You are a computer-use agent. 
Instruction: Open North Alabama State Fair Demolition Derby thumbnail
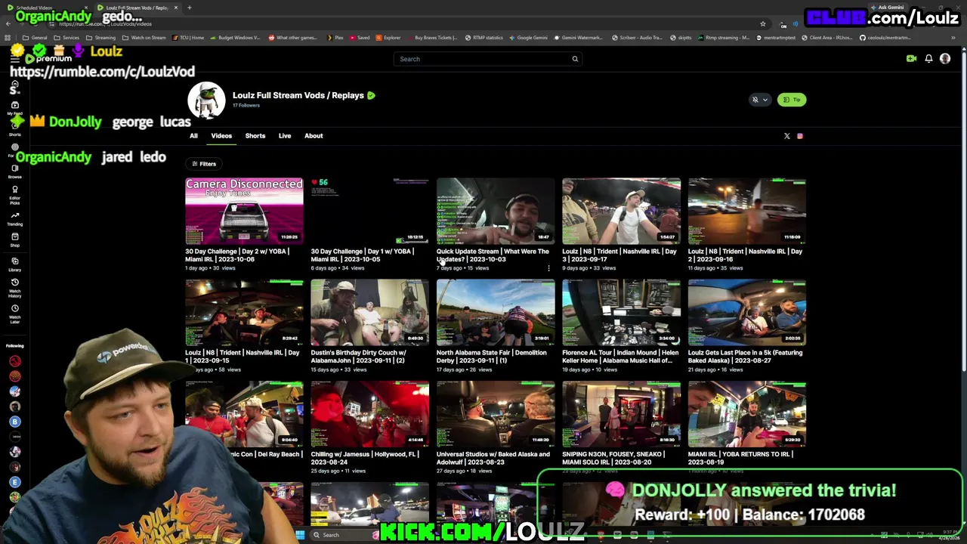[496, 312]
